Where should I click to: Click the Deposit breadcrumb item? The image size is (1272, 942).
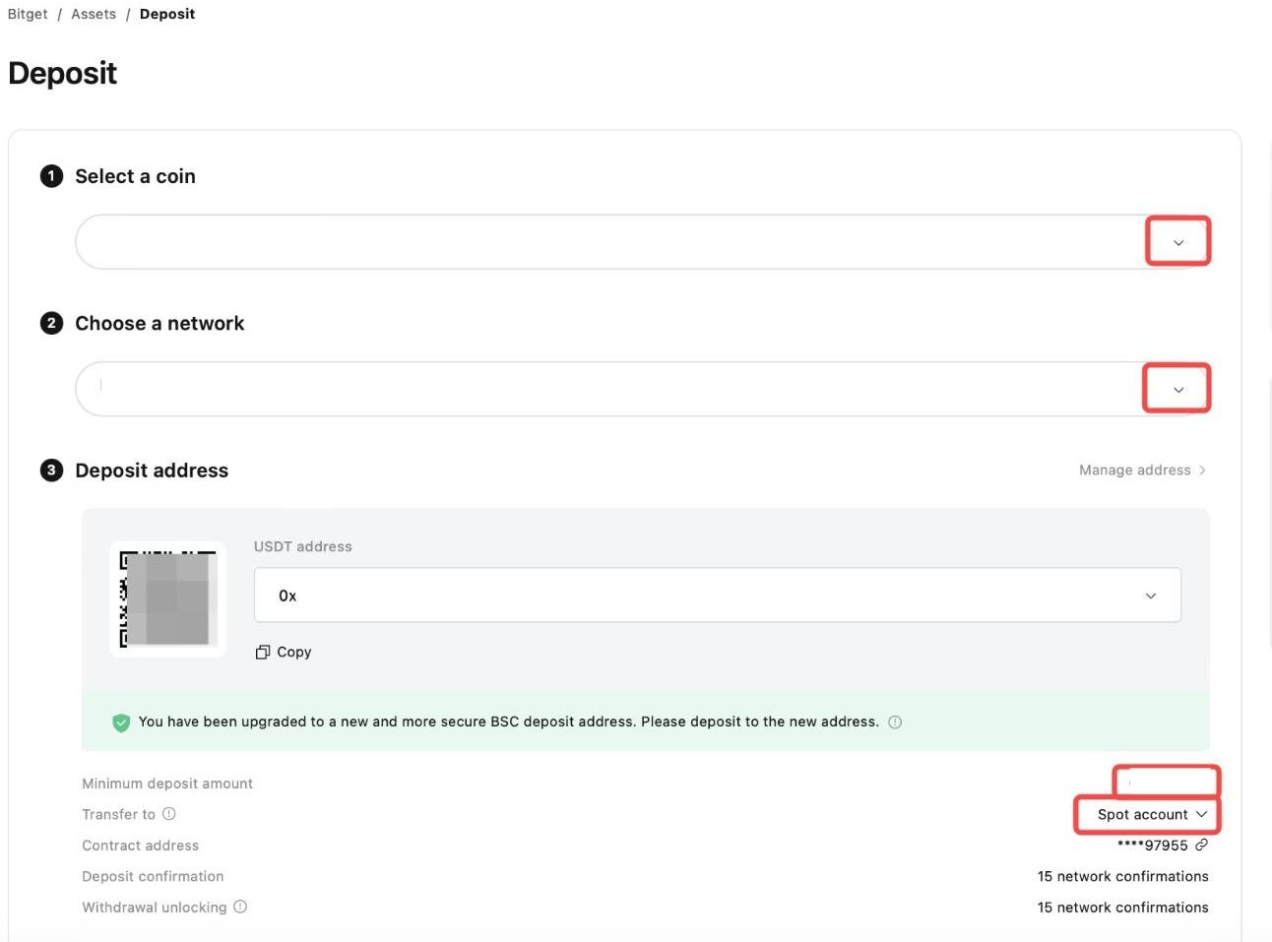pyautogui.click(x=167, y=14)
